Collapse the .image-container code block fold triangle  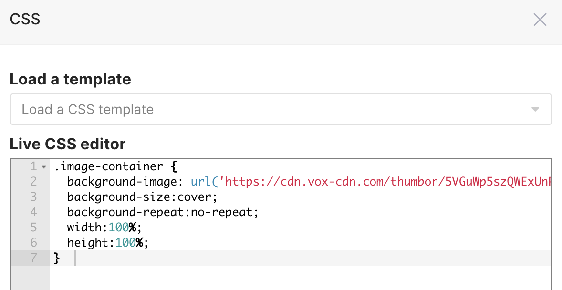tap(43, 167)
